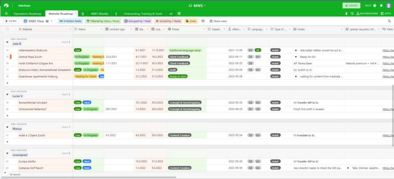Toggle the Views sidebar
Image resolution: width=394 pixels, height=179 pixels.
11,21
